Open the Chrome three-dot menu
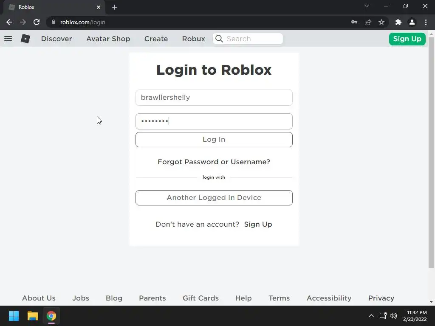Image resolution: width=435 pixels, height=326 pixels. pyautogui.click(x=426, y=22)
